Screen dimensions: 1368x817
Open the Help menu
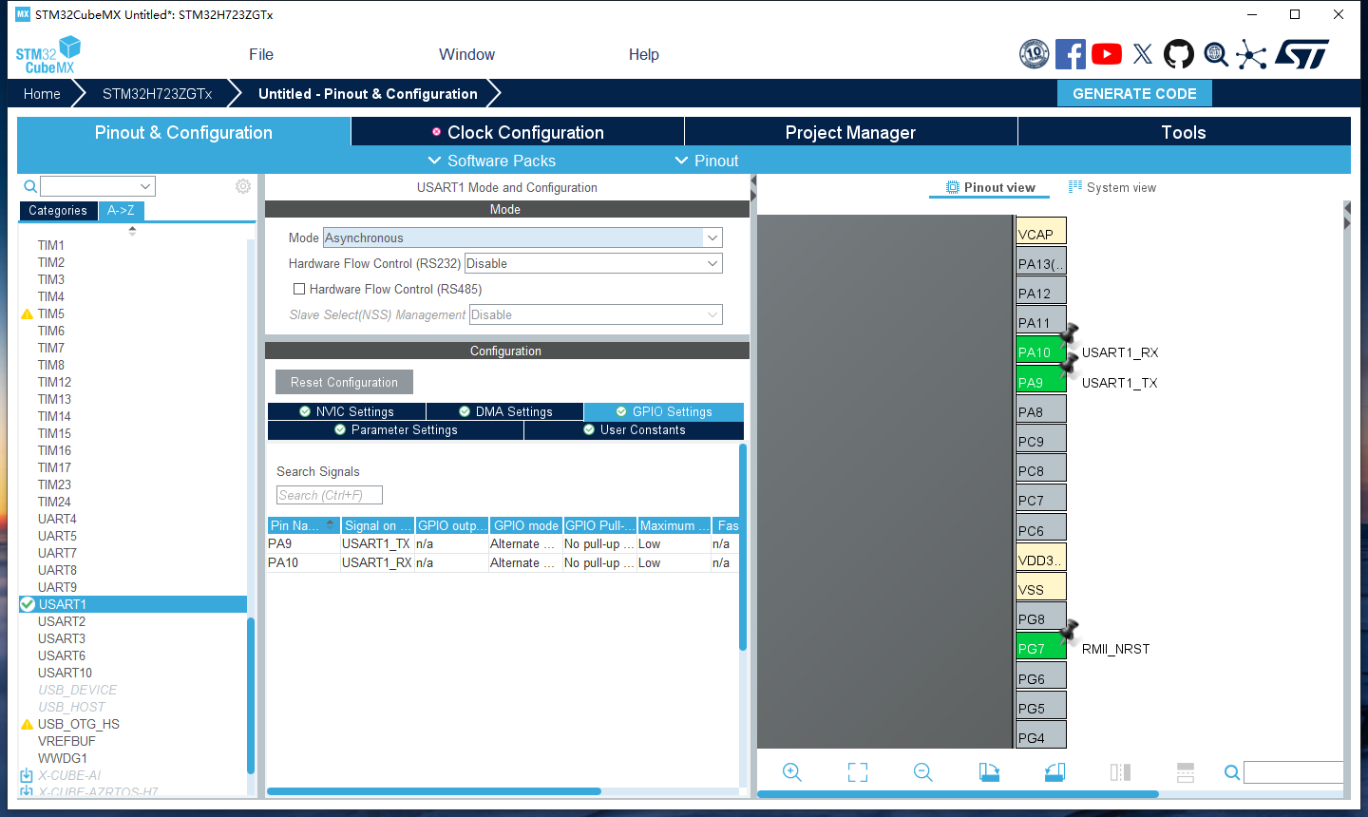(643, 54)
